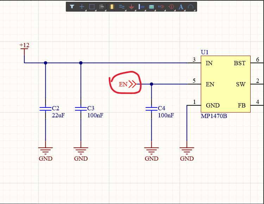
Task: Select 100nF value under C4
Action: [x=166, y=115]
